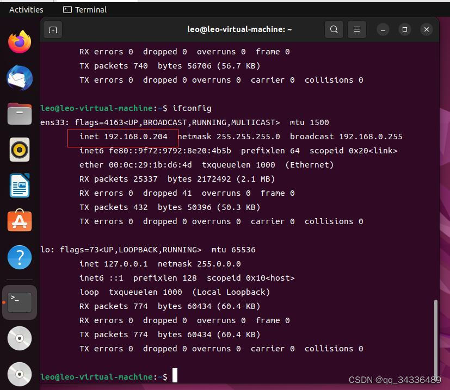This screenshot has height=390, width=450.
Task: Launch Thunderbird mail from the dock
Action: point(20,78)
